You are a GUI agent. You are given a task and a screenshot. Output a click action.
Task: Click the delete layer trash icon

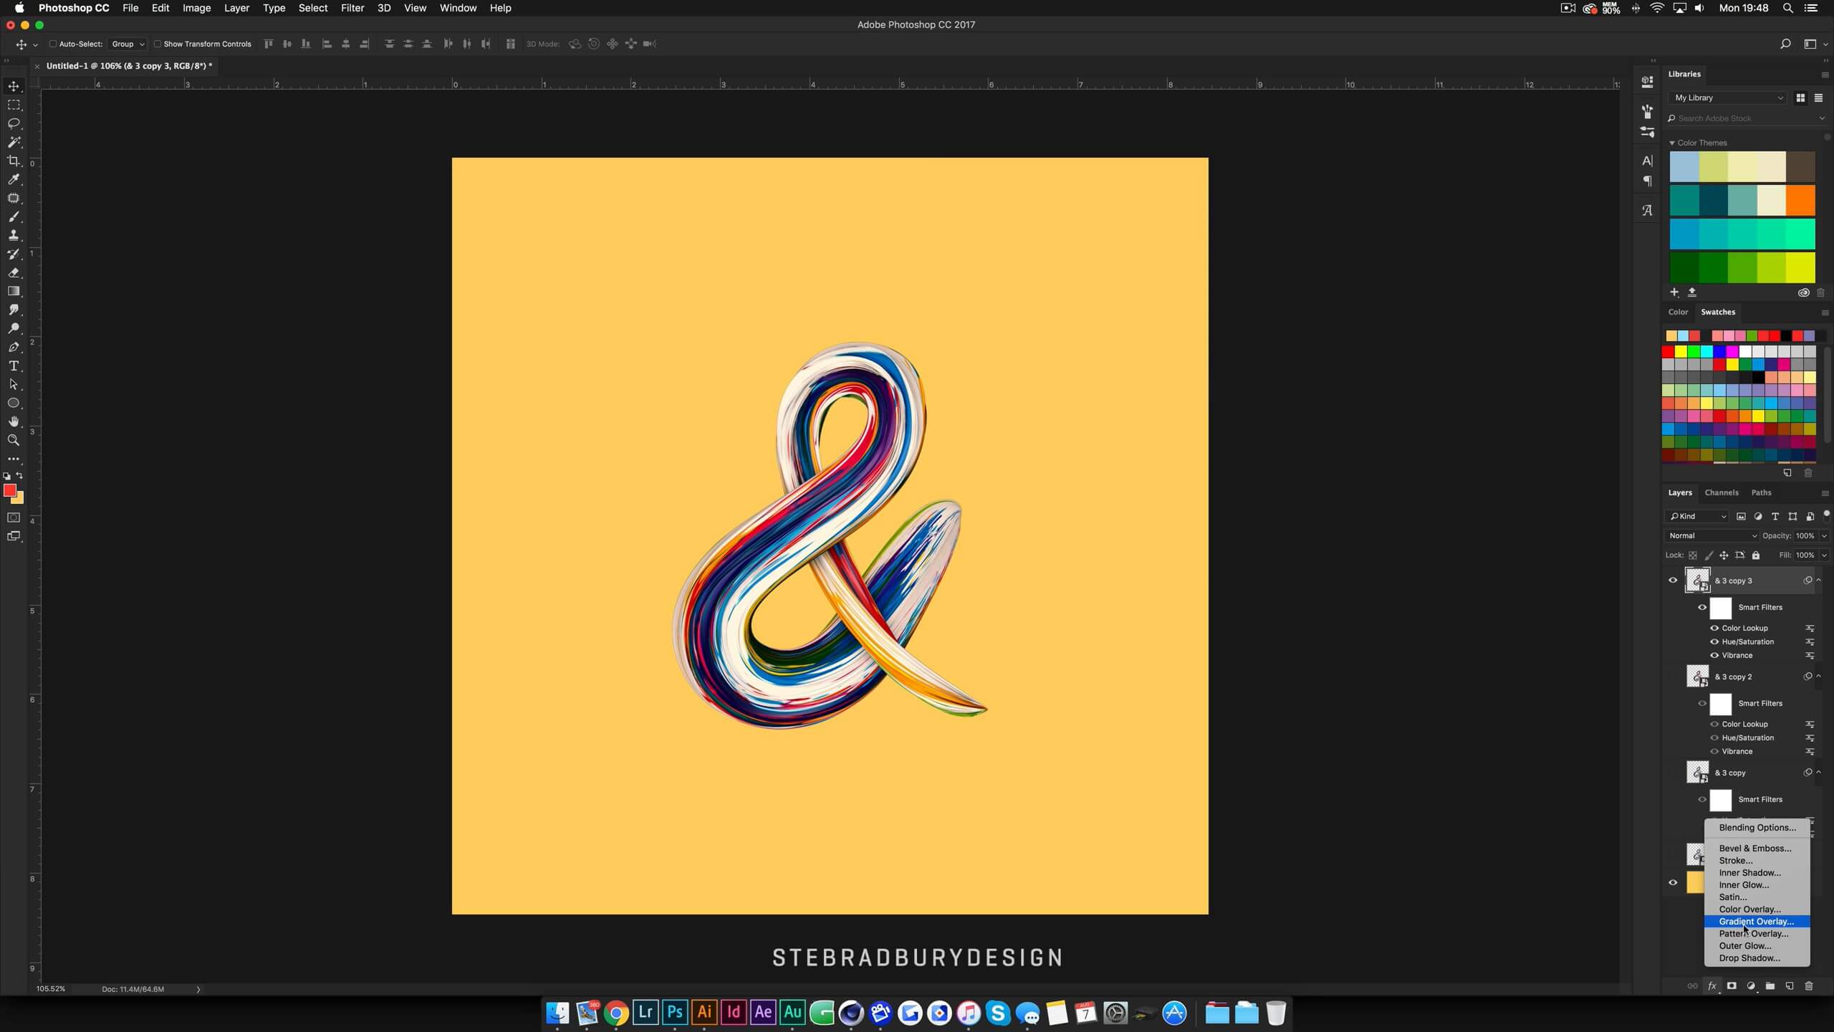1808,986
